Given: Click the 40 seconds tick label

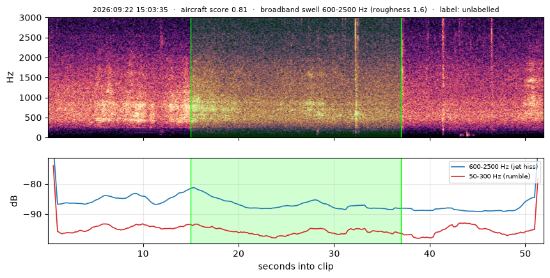Looking at the screenshot, I should (430, 253).
